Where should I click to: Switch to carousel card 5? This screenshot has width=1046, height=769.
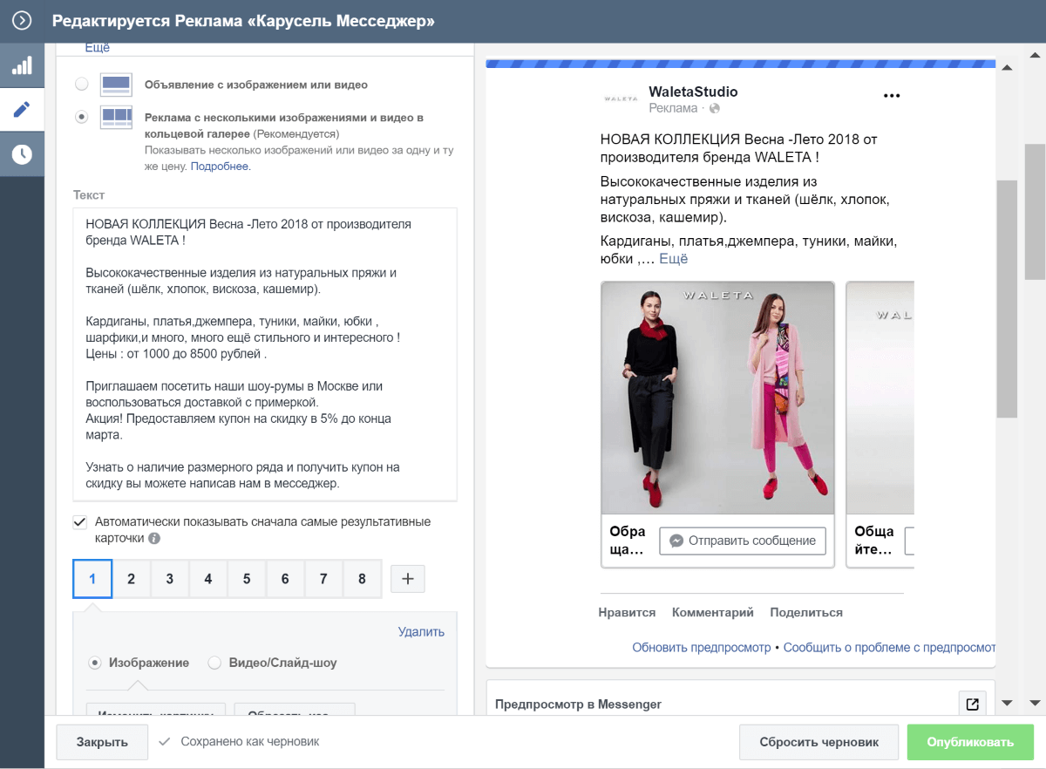click(x=247, y=579)
